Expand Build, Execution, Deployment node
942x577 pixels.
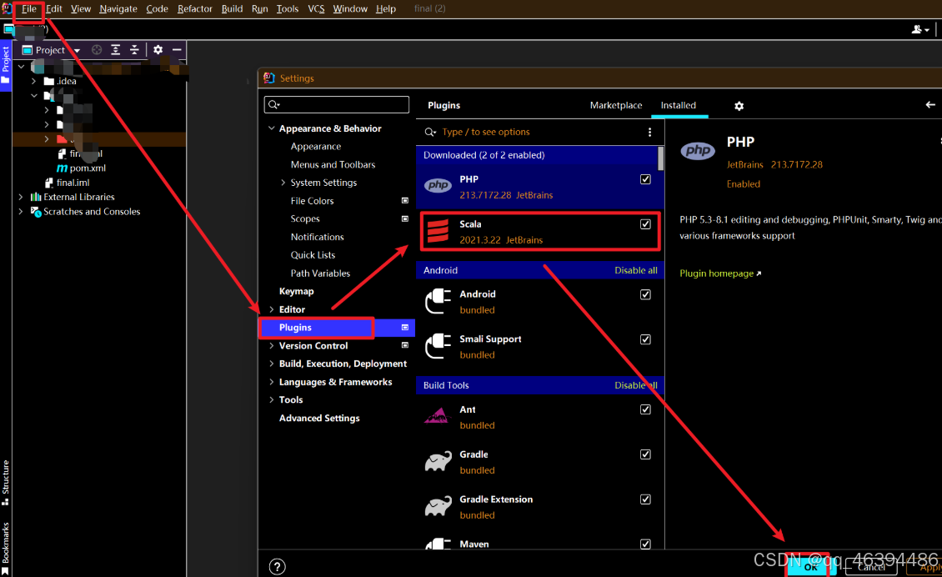coord(272,364)
